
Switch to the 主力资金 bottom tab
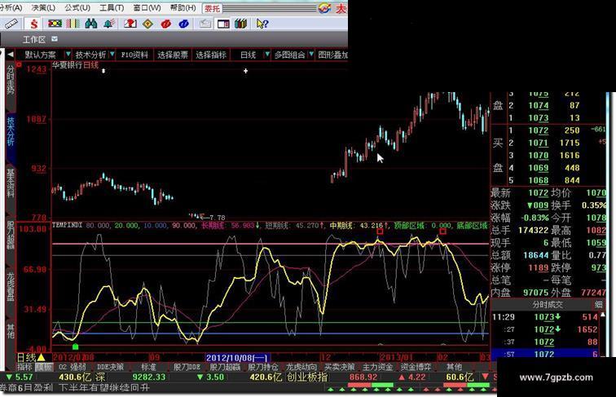(x=377, y=367)
